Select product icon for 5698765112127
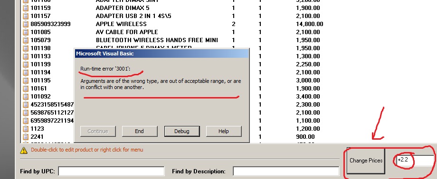 pyautogui.click(x=26, y=113)
